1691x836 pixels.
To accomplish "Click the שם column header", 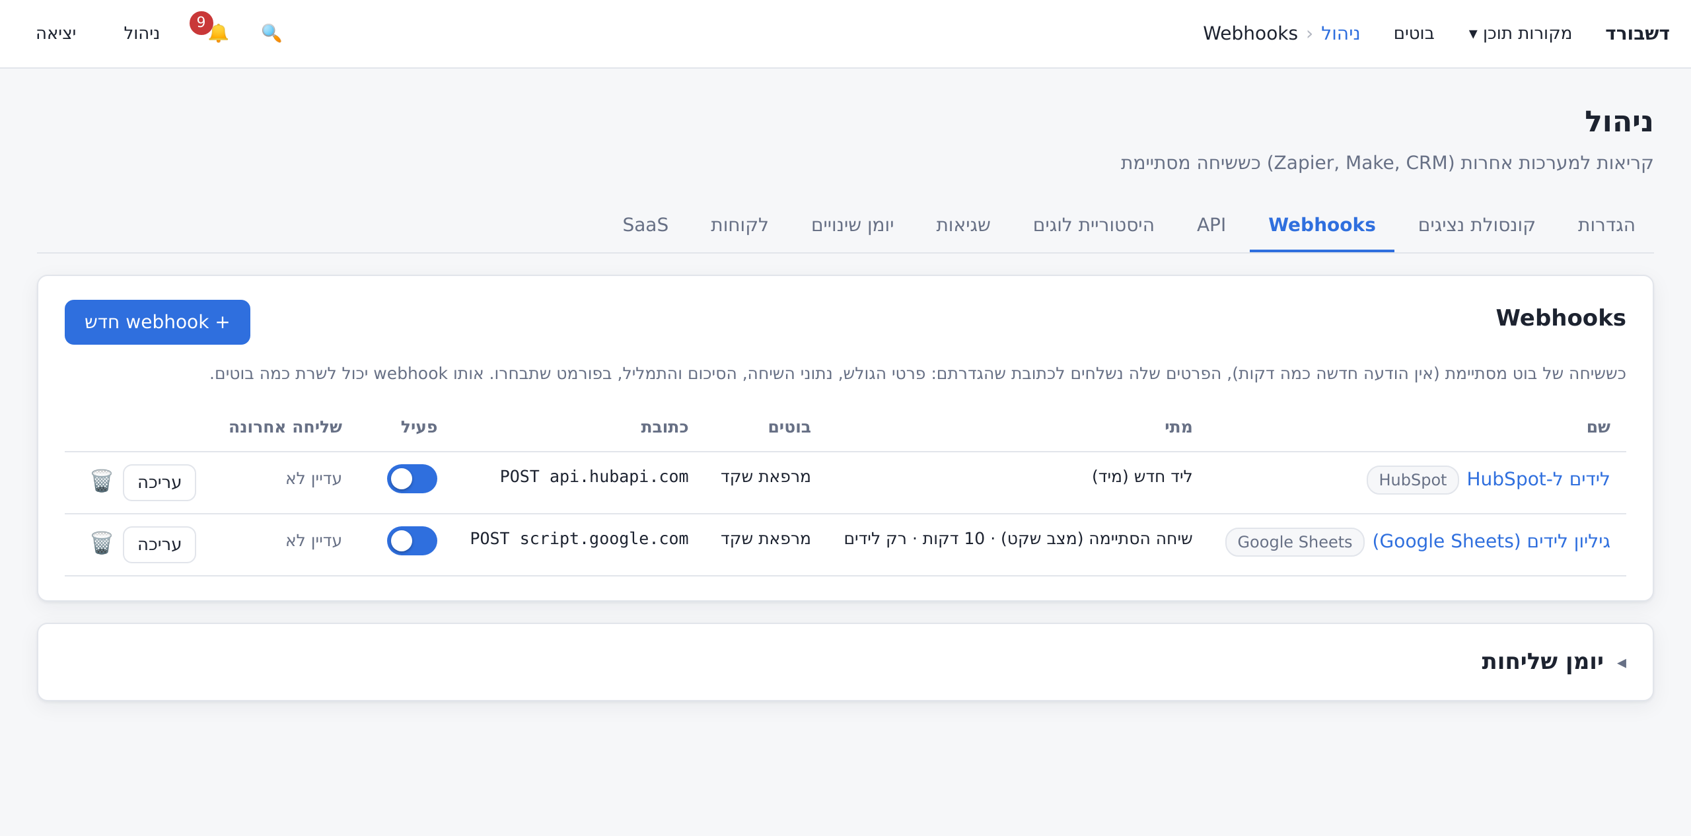I will (x=1599, y=427).
